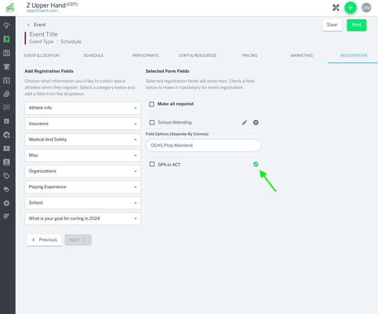
Task: Open the green events book icon in sidebar
Action: [7, 39]
